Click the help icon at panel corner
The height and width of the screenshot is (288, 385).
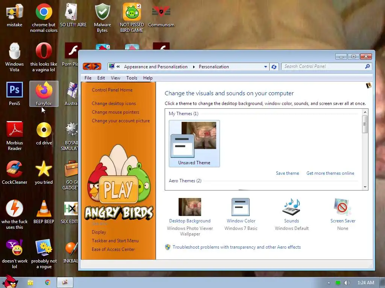pyautogui.click(x=368, y=85)
